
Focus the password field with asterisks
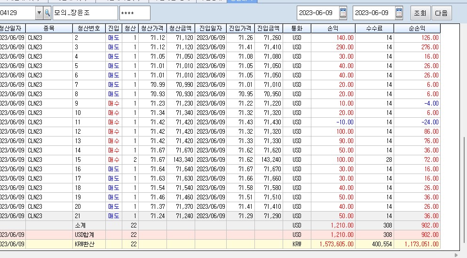pos(135,13)
